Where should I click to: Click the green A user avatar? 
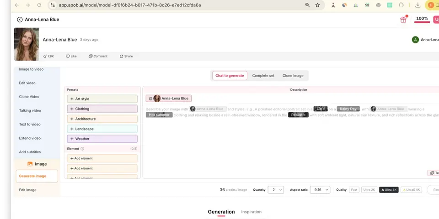(415, 40)
